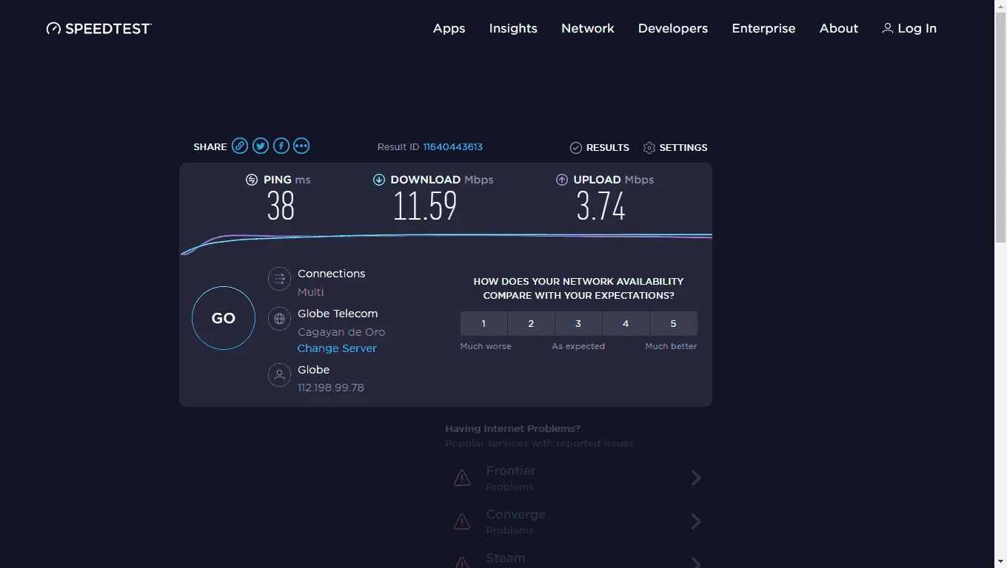Expand the Frontier problems chevron

(x=696, y=478)
